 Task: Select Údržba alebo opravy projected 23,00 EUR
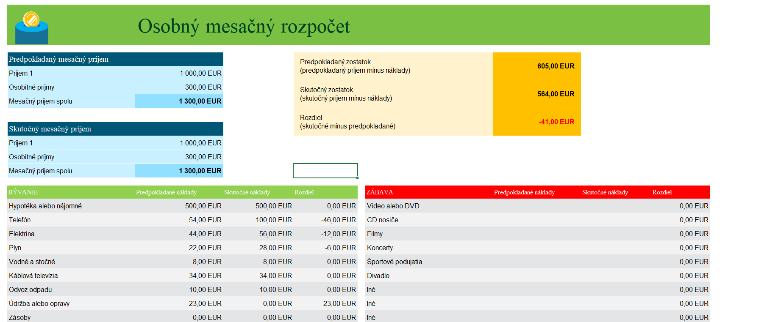pyautogui.click(x=205, y=304)
